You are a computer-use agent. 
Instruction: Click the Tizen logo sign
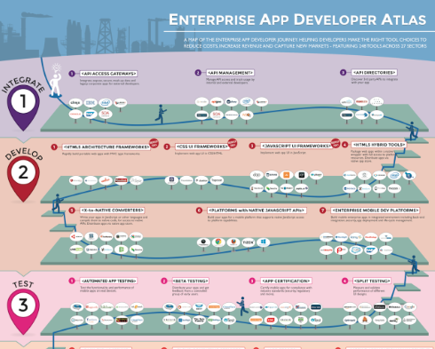click(x=248, y=242)
